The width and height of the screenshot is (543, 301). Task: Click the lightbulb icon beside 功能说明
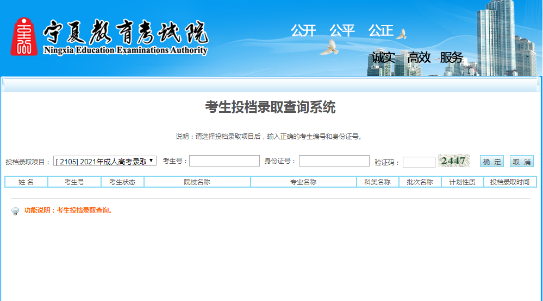pyautogui.click(x=15, y=211)
